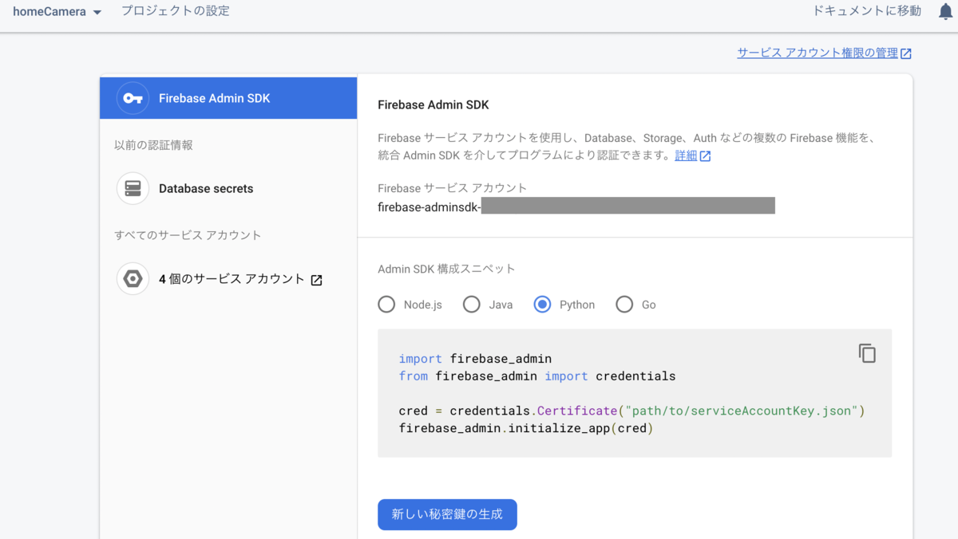
Task: Click 新しい秘密鍵の生成 button
Action: point(447,514)
